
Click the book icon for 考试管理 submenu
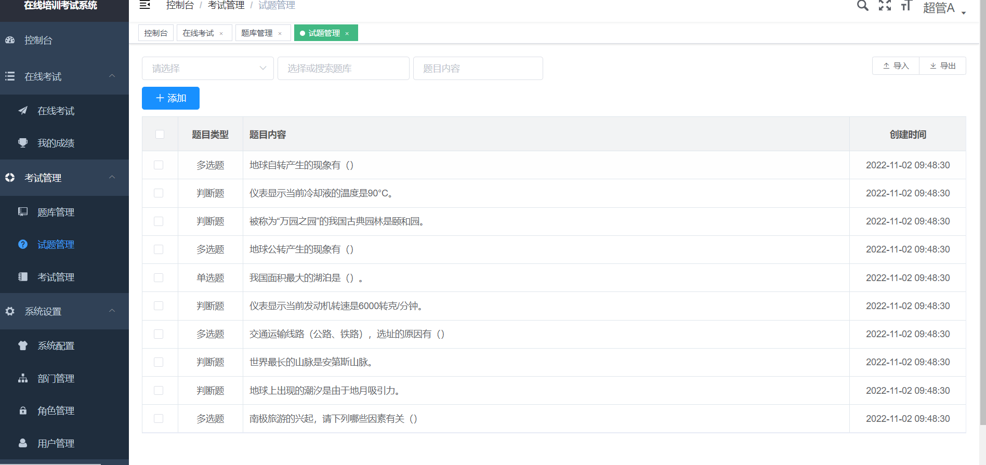23,277
